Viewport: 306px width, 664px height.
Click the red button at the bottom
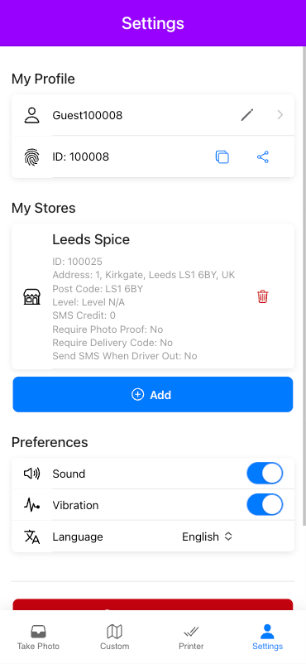[x=153, y=604]
